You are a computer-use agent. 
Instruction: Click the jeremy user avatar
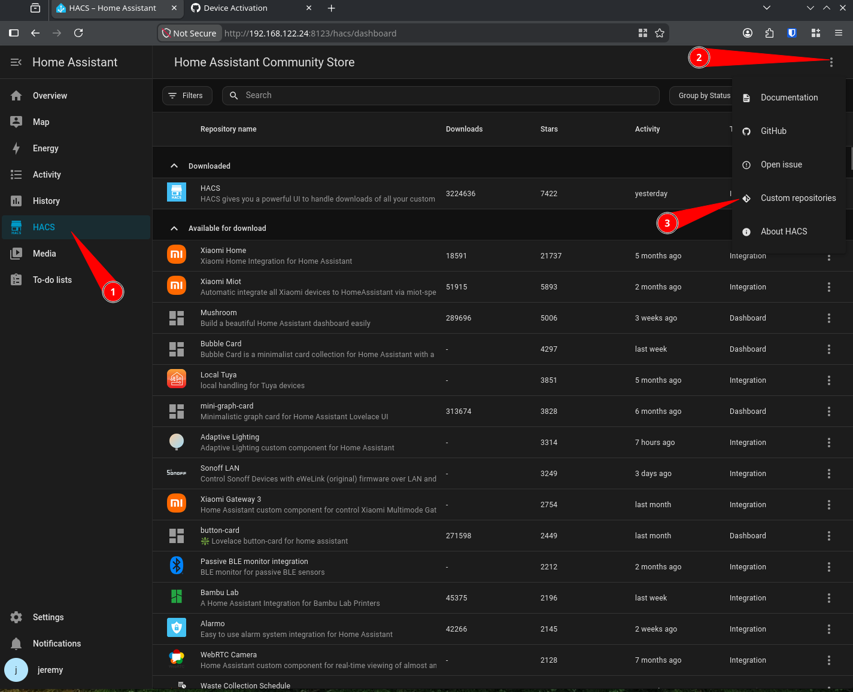(x=16, y=670)
